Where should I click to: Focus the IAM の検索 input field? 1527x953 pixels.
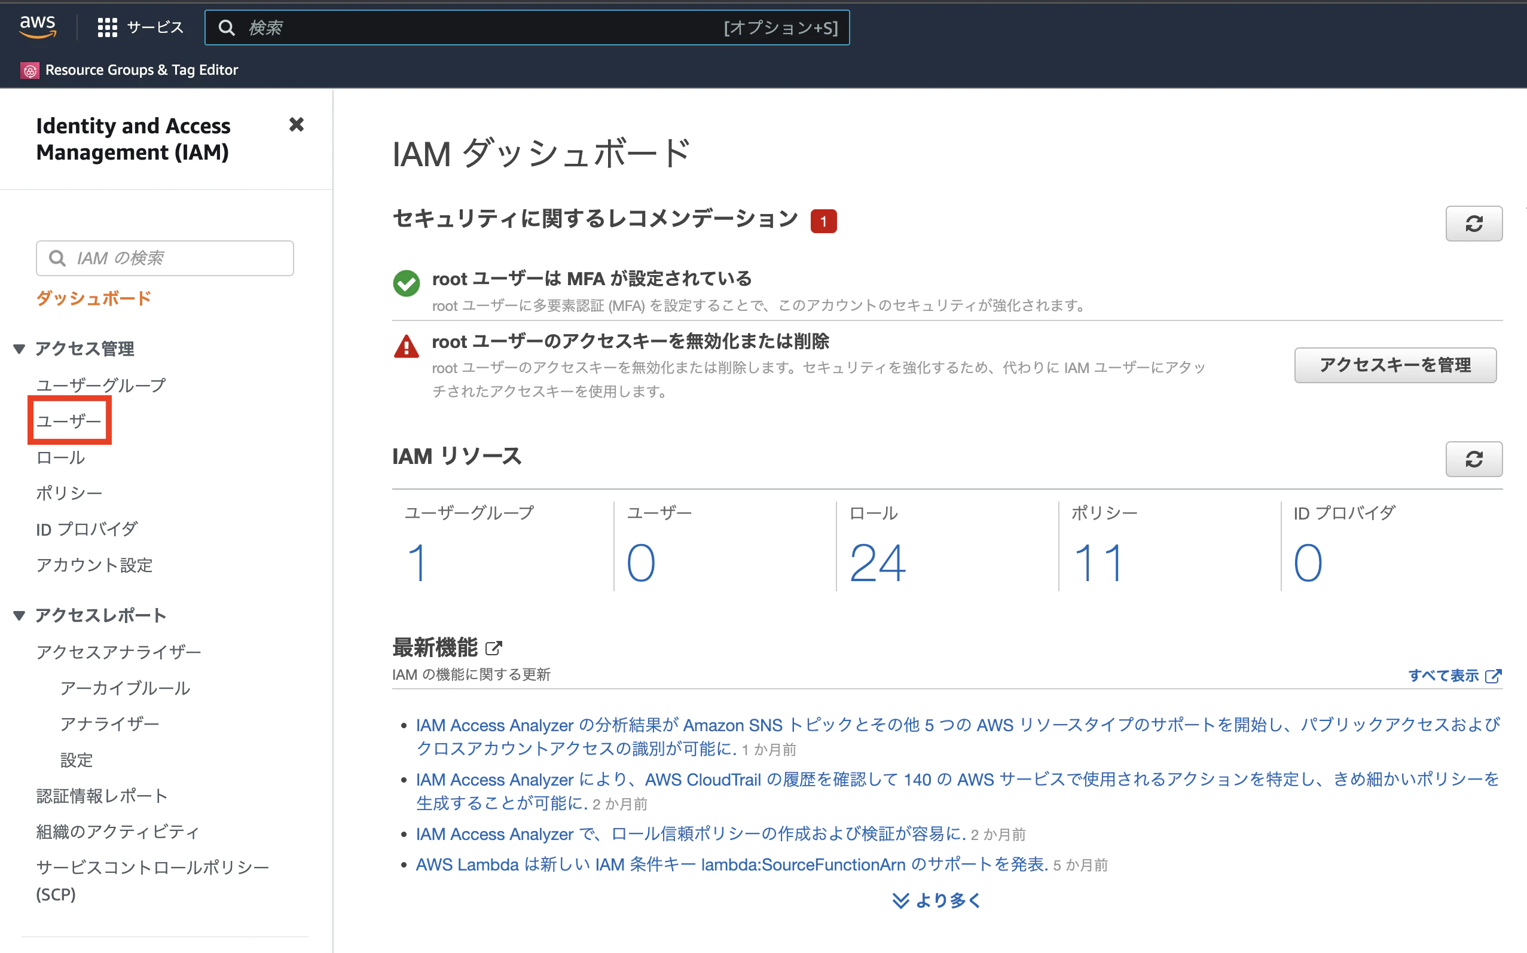coord(165,258)
